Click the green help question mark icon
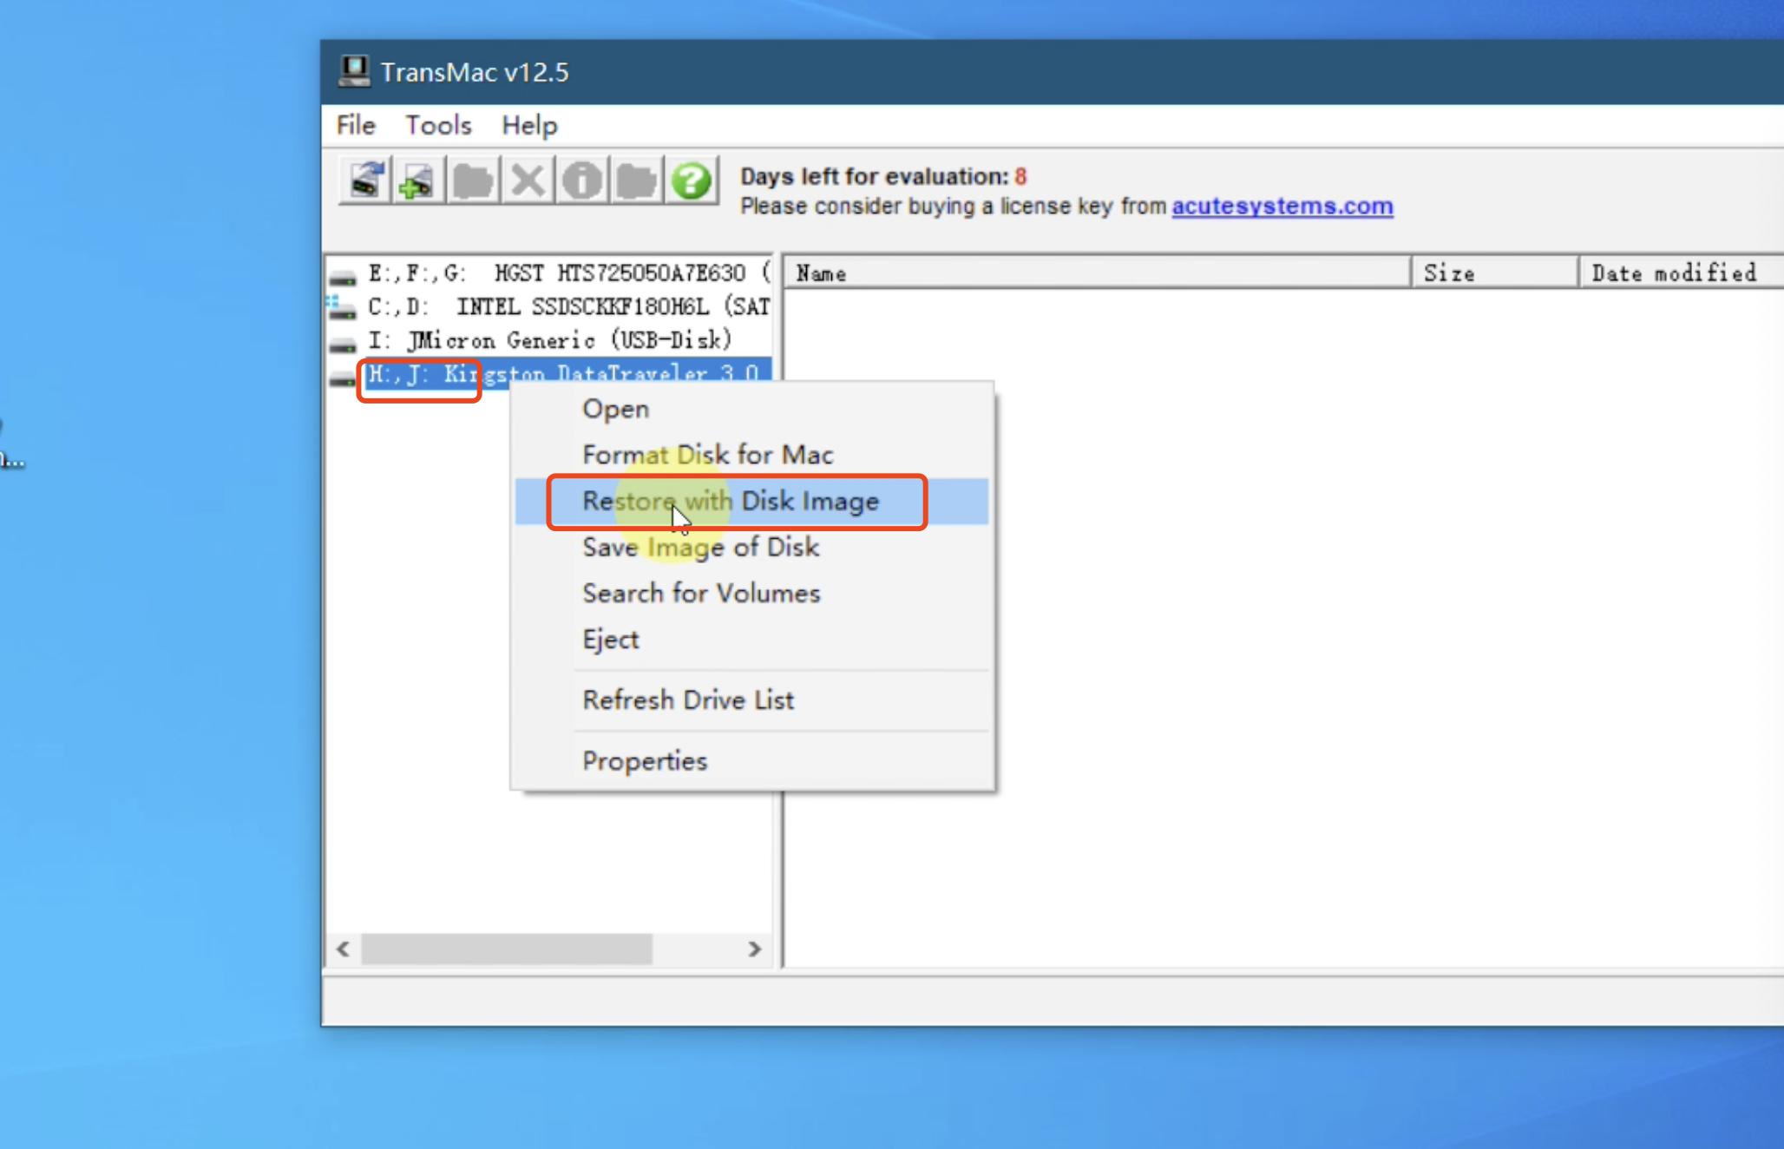The height and width of the screenshot is (1149, 1784). coord(692,181)
